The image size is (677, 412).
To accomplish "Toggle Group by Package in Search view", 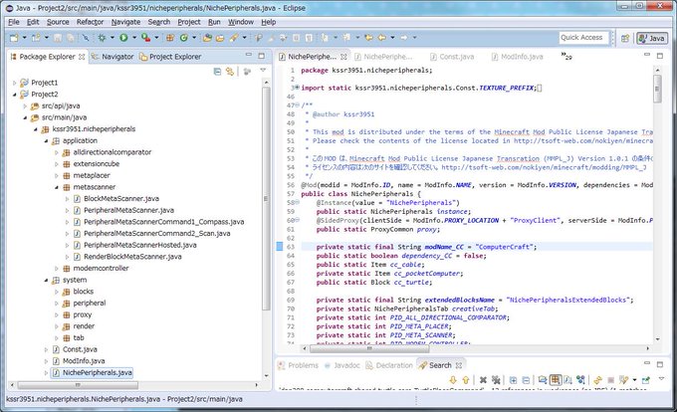I will [x=556, y=380].
